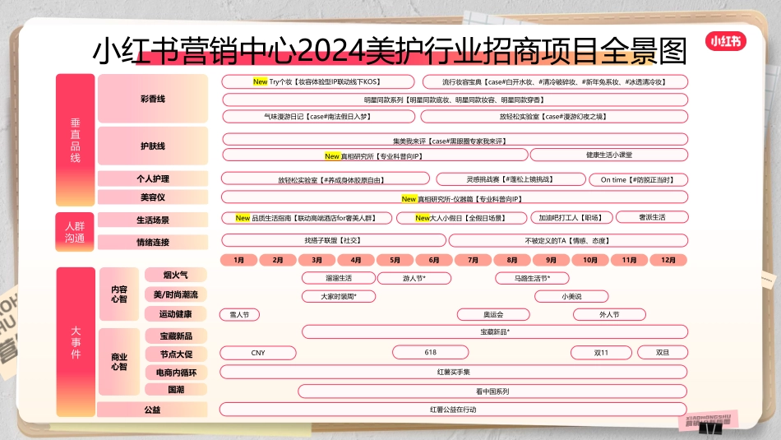
Task: Open the On time【#防脱正当时】 pill
Action: [638, 179]
